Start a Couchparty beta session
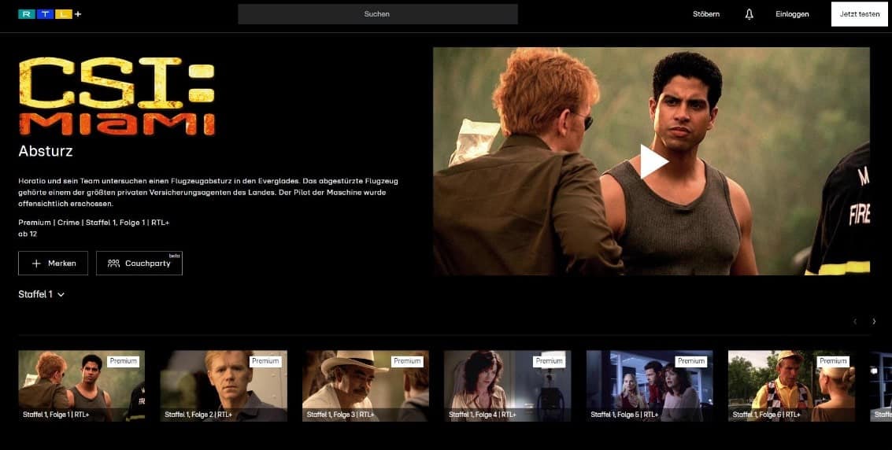892x450 pixels. (139, 263)
